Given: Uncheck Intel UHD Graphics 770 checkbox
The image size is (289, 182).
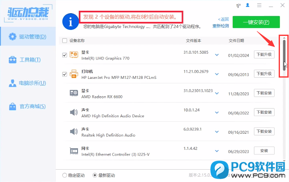Looking at the screenshot, I should pyautogui.click(x=65, y=55).
